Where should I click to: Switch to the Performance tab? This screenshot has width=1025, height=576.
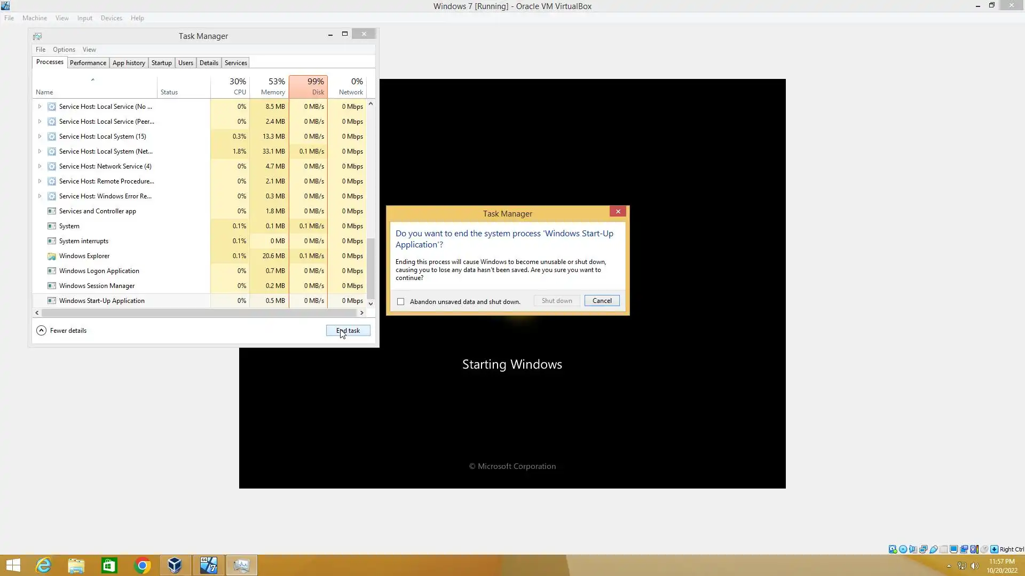tap(88, 63)
